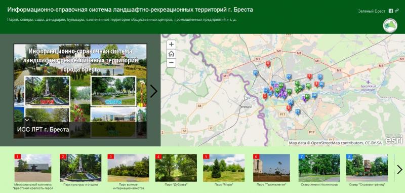Open thumbnail 5 Парк "Мира"
The width and height of the screenshot is (405, 193).
tap(224, 168)
